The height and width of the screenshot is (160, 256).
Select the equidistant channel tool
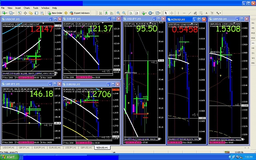(195, 13)
